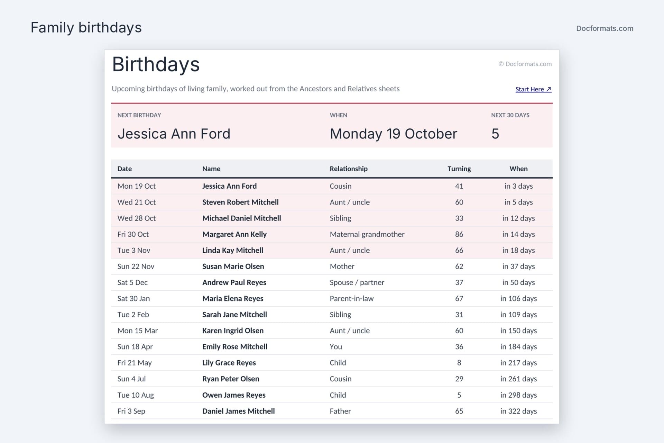664x443 pixels.
Task: Click the 'Father' relationship cell
Action: tap(340, 411)
